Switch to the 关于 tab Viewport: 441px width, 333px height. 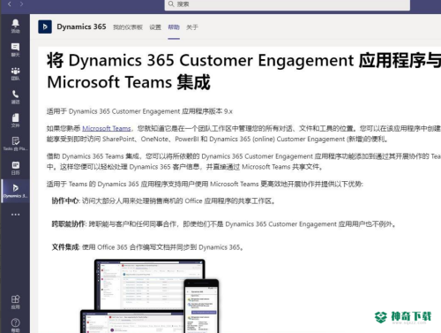pos(192,27)
